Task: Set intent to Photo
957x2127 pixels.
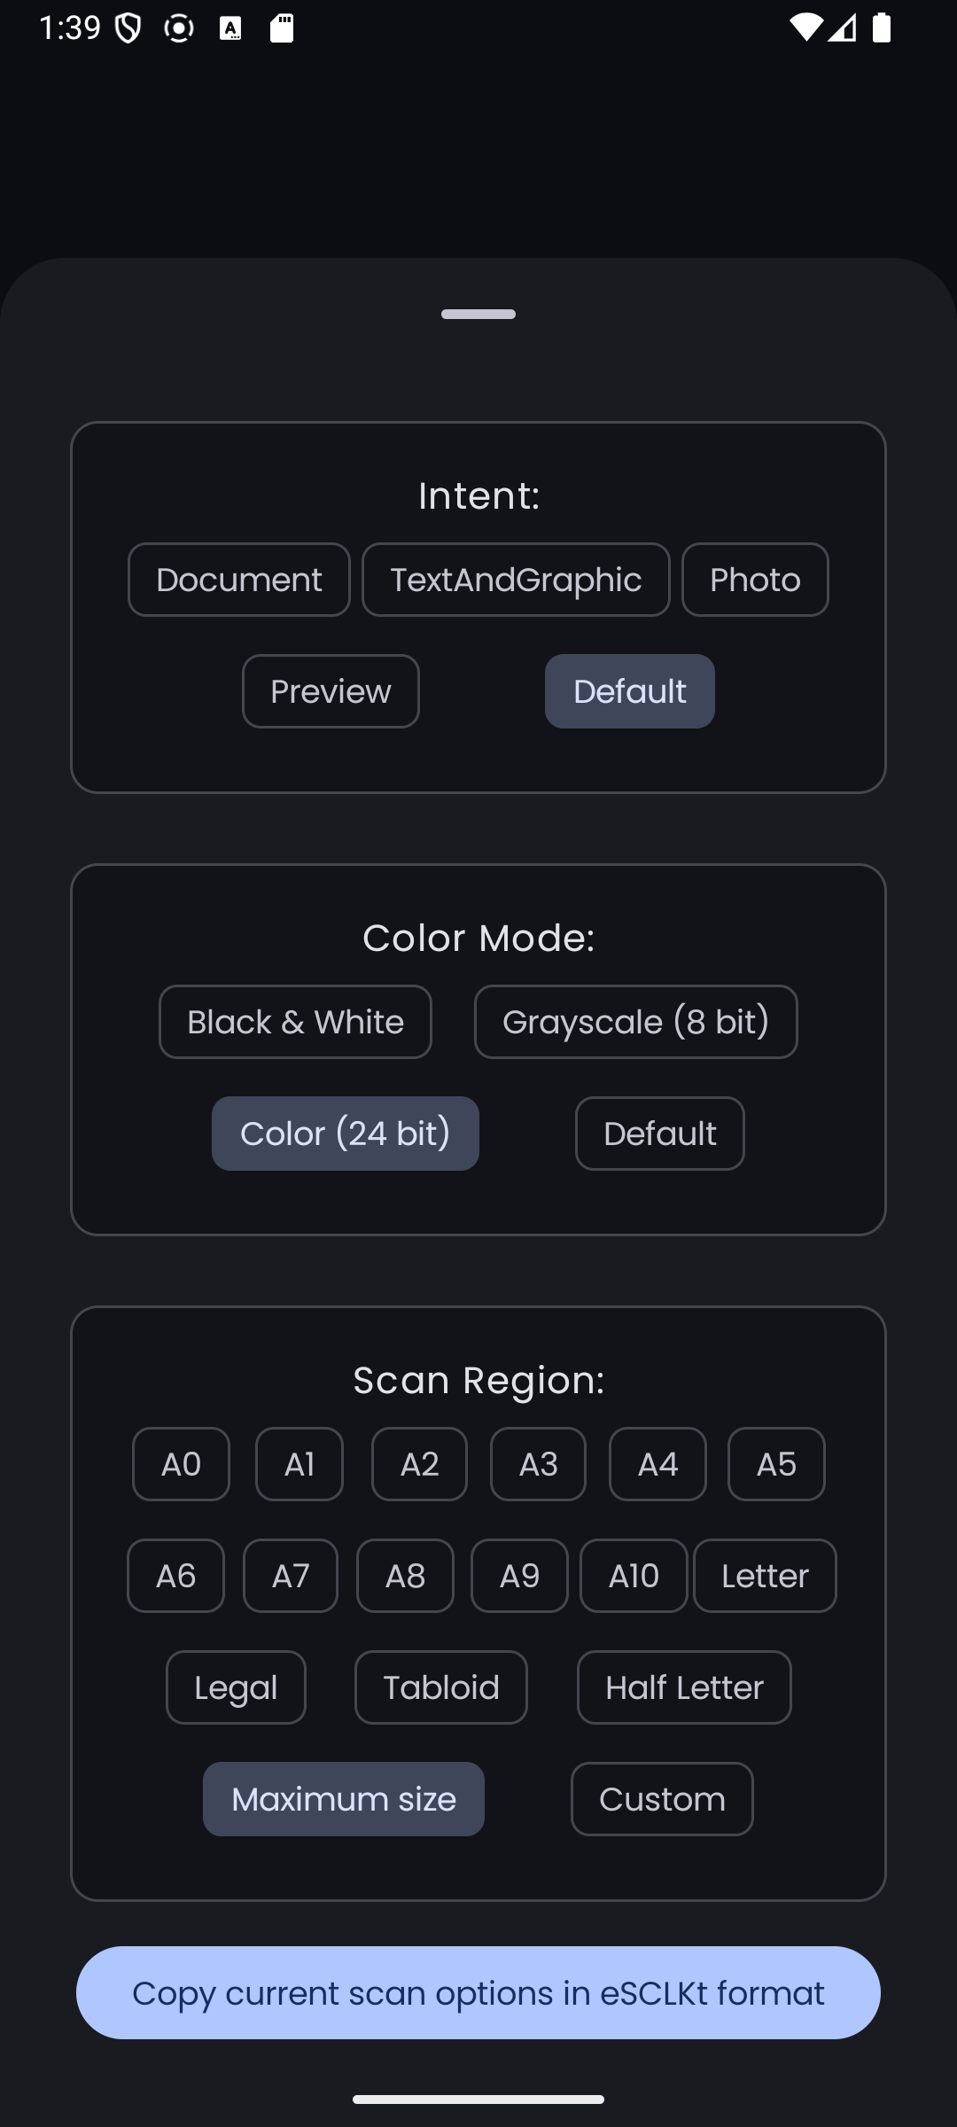Action: (755, 580)
